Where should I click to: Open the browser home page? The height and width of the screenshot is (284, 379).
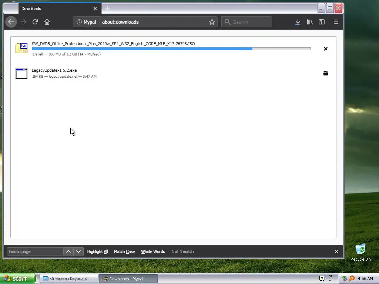pos(47,22)
